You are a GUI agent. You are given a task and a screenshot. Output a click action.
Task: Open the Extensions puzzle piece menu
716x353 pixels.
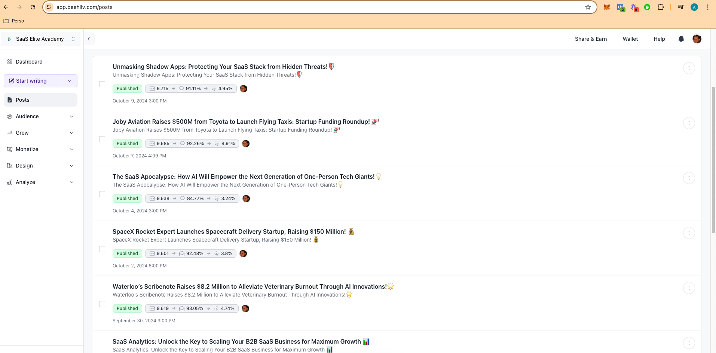(x=661, y=7)
